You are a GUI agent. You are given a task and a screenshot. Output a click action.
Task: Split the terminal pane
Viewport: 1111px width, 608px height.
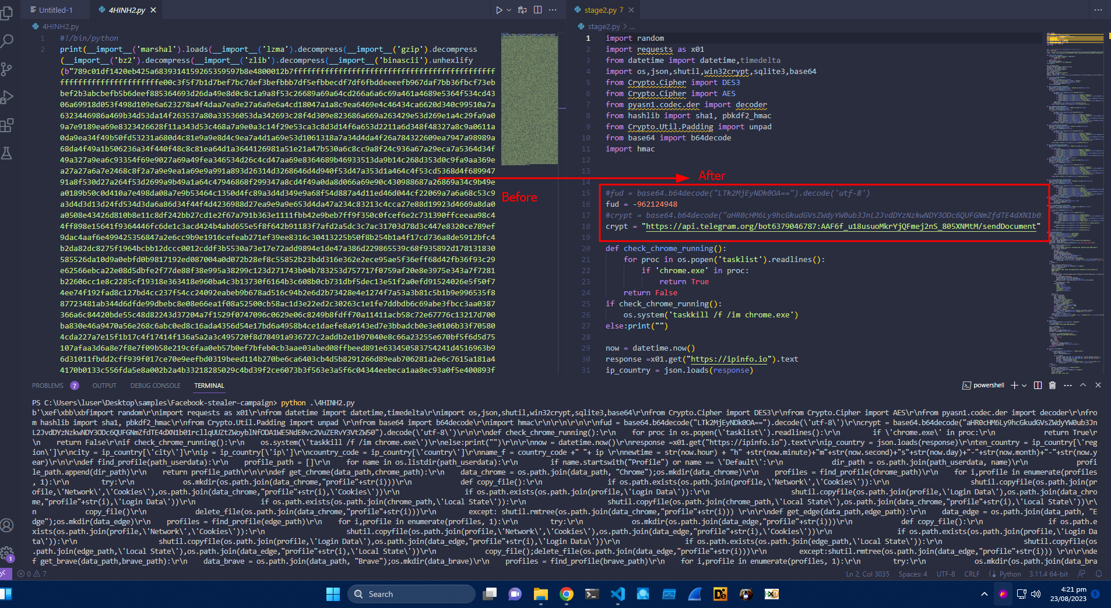1038,385
